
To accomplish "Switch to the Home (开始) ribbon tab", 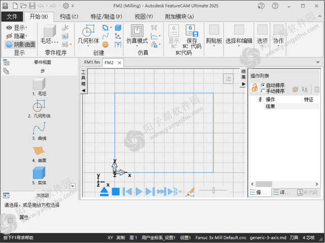I will [39, 16].
